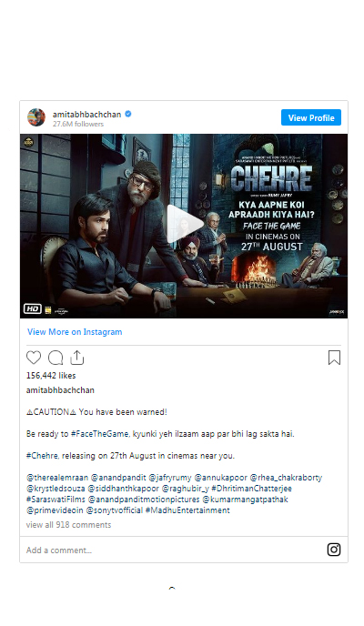Click the View Profile button
Image resolution: width=364 pixels, height=626 pixels.
point(311,117)
